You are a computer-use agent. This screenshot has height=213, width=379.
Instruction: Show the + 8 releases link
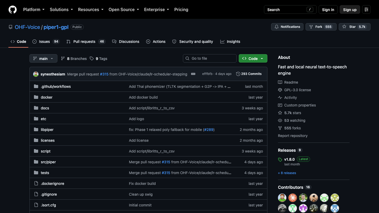[287, 173]
